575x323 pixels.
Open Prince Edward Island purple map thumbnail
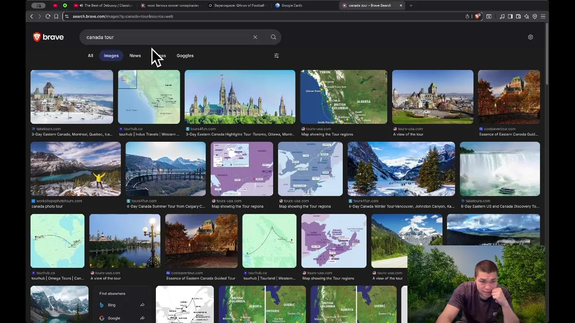pyautogui.click(x=334, y=241)
